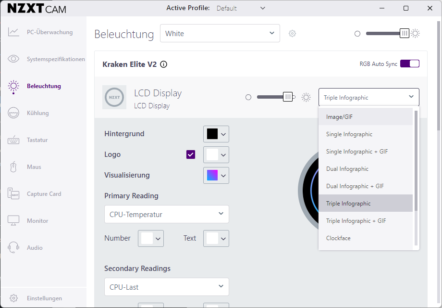The image size is (442, 308).
Task: Expand the Secondary Readings CPU-Last dropdown
Action: point(166,287)
